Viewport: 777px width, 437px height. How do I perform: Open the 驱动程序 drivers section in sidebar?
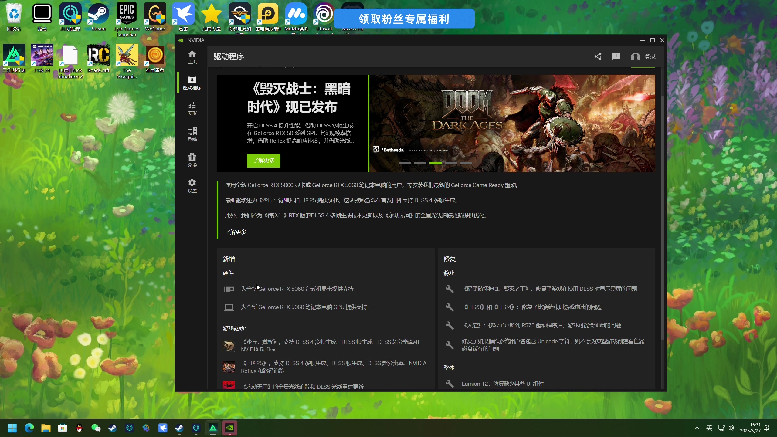click(x=192, y=83)
